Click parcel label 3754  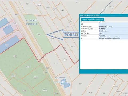(56, 94)
